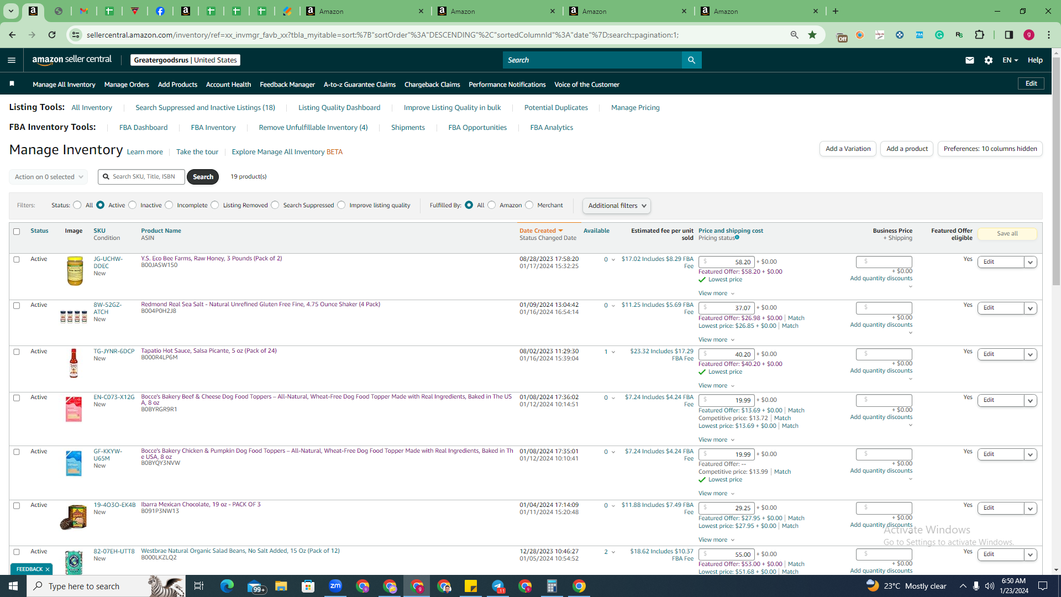This screenshot has height=597, width=1061.
Task: Select Fulfilled By Amazon radio button
Action: pyautogui.click(x=492, y=205)
